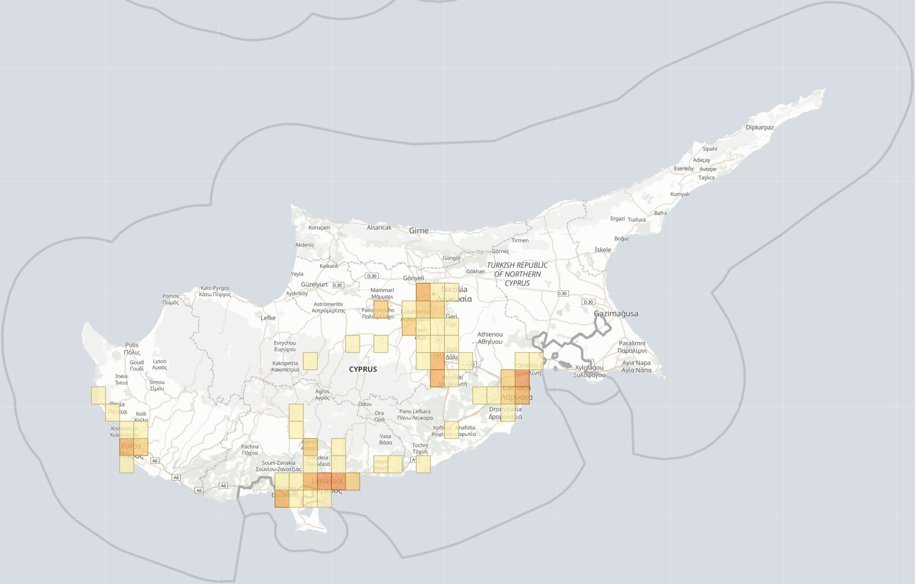Click the A1 shield near Tochni

(414, 460)
